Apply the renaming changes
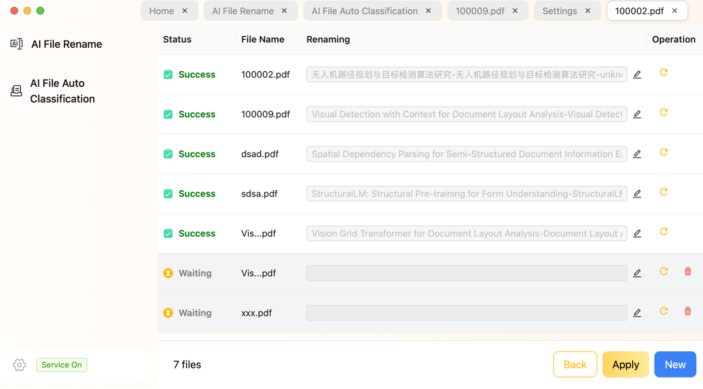This screenshot has width=703, height=389. pos(626,364)
